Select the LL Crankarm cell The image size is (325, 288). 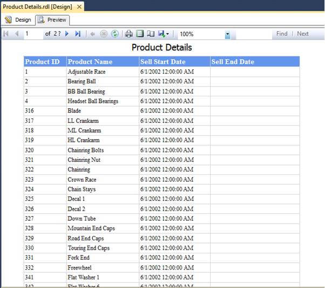coord(103,121)
